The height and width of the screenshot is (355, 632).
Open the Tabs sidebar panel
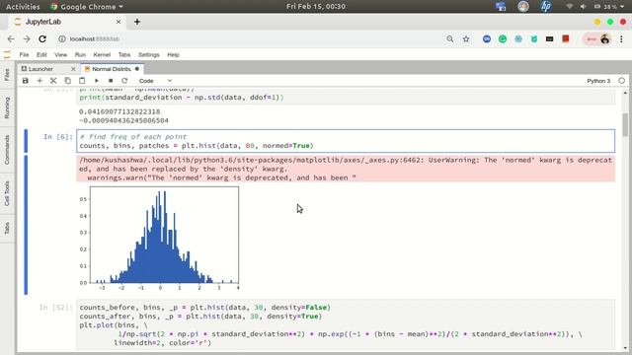pos(7,228)
